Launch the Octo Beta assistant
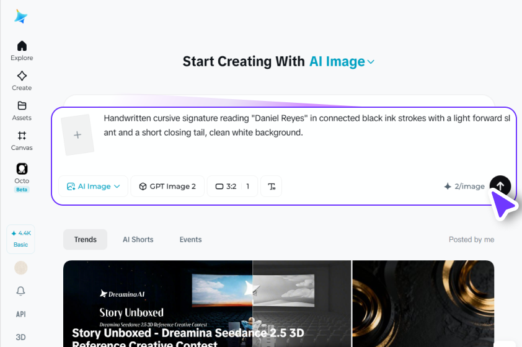522x347 pixels. click(22, 177)
